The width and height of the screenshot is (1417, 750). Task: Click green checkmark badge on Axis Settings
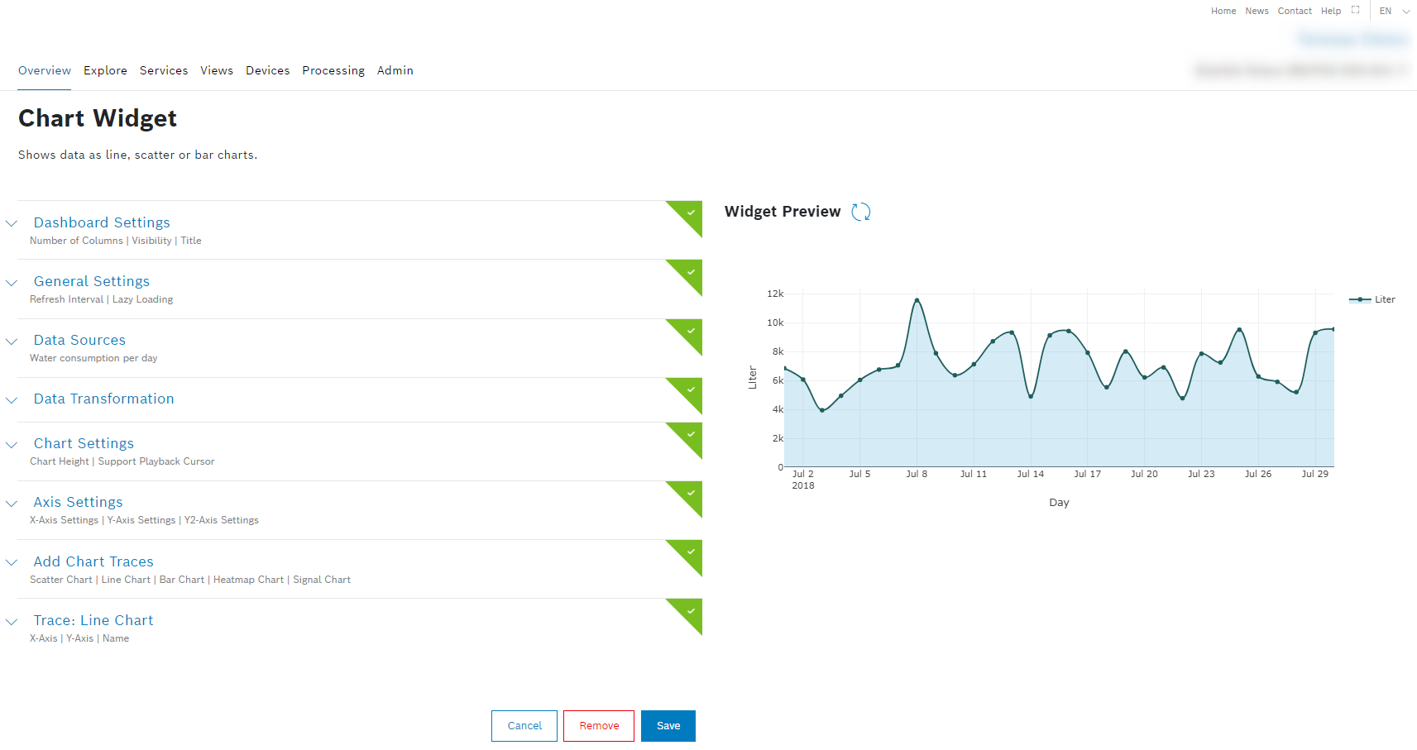coord(690,493)
